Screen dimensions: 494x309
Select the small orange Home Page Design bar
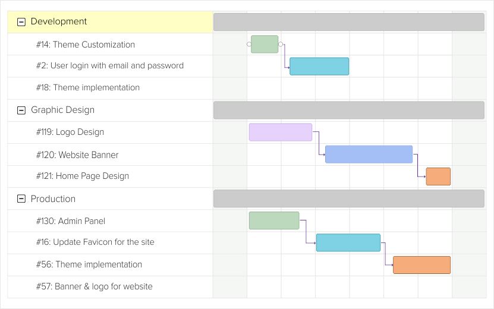(x=438, y=176)
